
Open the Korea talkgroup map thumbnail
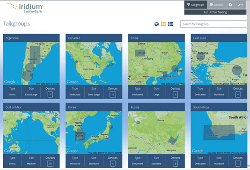[94, 133]
